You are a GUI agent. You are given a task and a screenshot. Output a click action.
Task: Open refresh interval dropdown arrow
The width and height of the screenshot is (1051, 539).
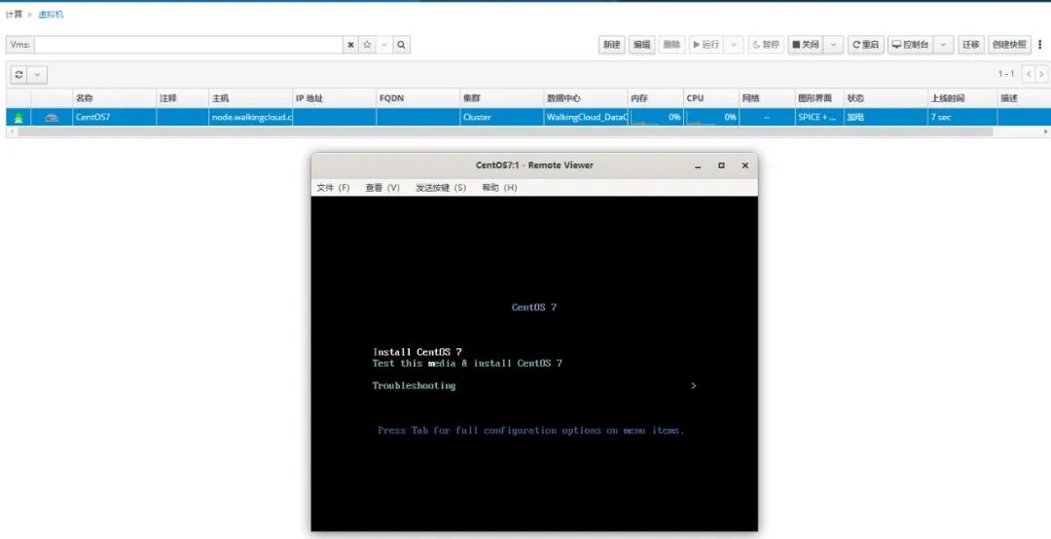38,75
